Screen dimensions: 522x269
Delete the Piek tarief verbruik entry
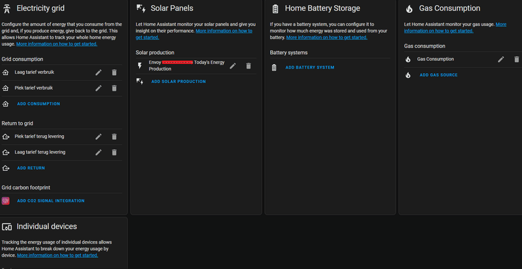[114, 87]
